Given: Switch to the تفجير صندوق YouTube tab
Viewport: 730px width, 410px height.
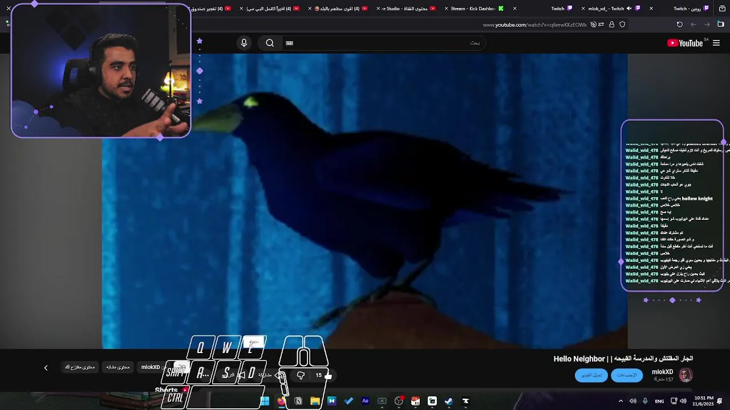Looking at the screenshot, I should (211, 9).
